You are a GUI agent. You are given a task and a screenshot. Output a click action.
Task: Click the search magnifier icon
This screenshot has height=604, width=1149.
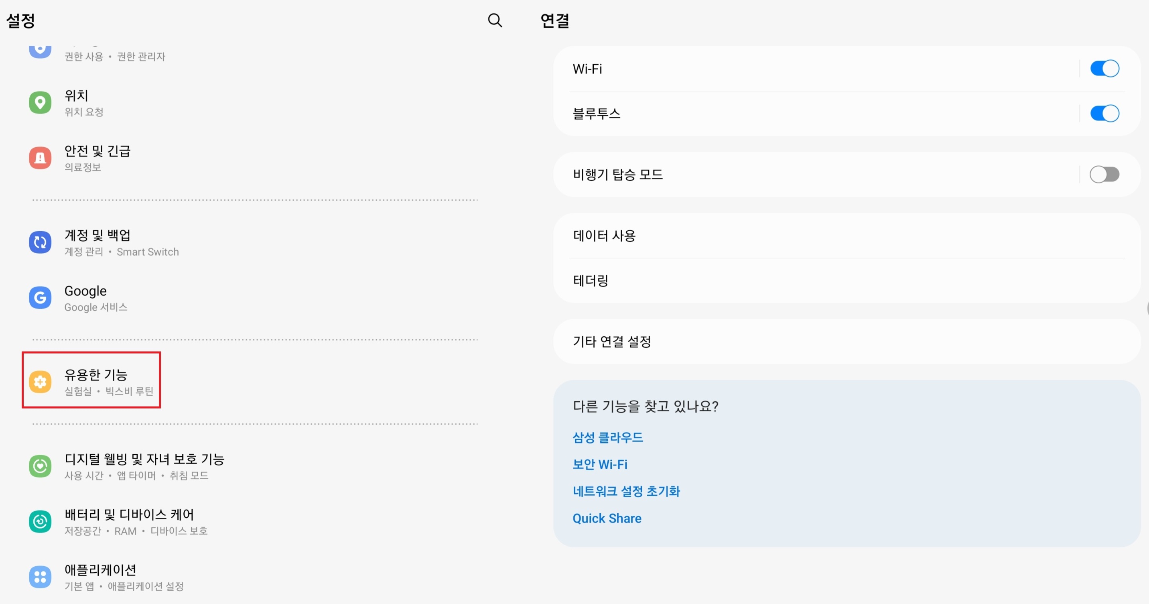click(x=495, y=20)
